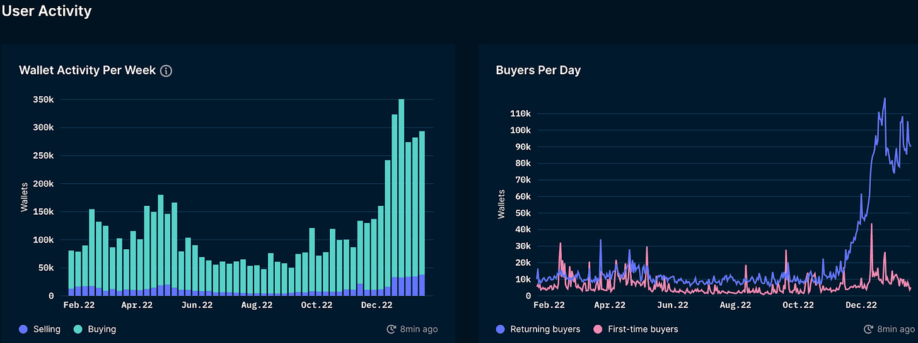Image resolution: width=918 pixels, height=343 pixels.
Task: Click the Dec.22 label on Wallet Activity axis
Action: click(376, 305)
